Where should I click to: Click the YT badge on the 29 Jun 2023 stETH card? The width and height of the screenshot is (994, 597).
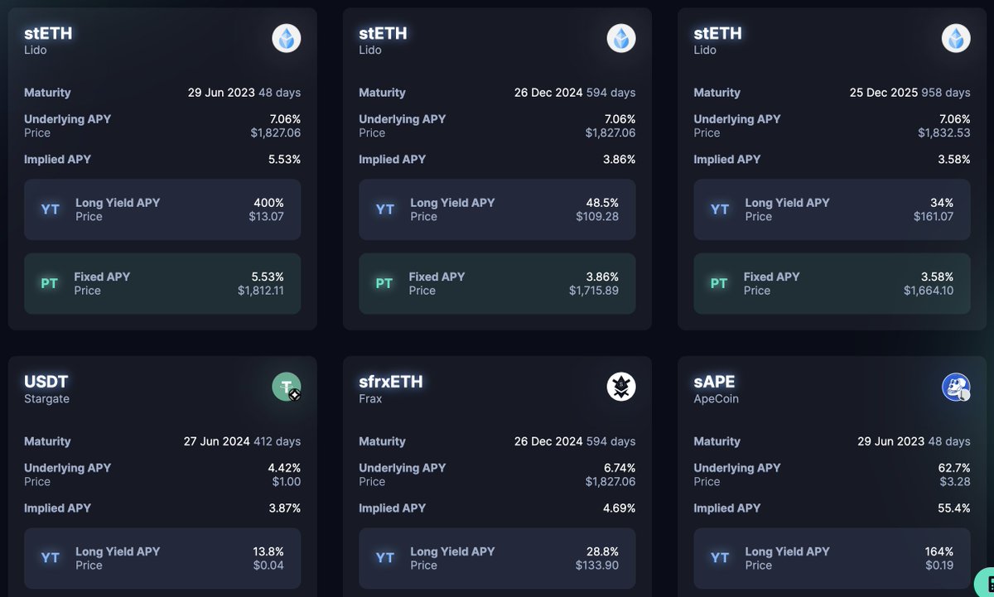[x=50, y=209]
